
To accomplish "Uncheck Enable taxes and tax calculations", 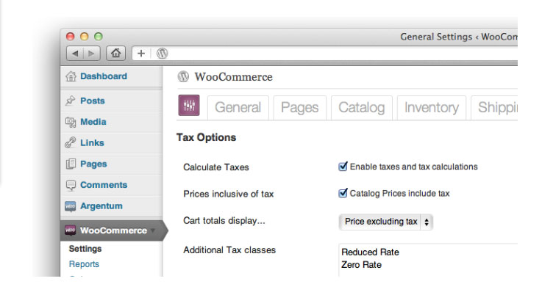I will (343, 167).
